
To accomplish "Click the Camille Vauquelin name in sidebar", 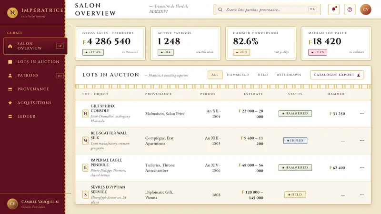I will [40, 202].
